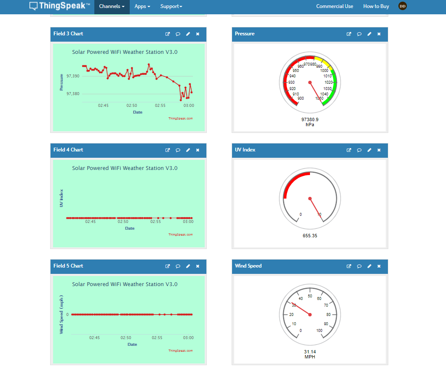This screenshot has height=366, width=446.
Task: Click the Wind Speed gauge dial
Action: tap(310, 315)
